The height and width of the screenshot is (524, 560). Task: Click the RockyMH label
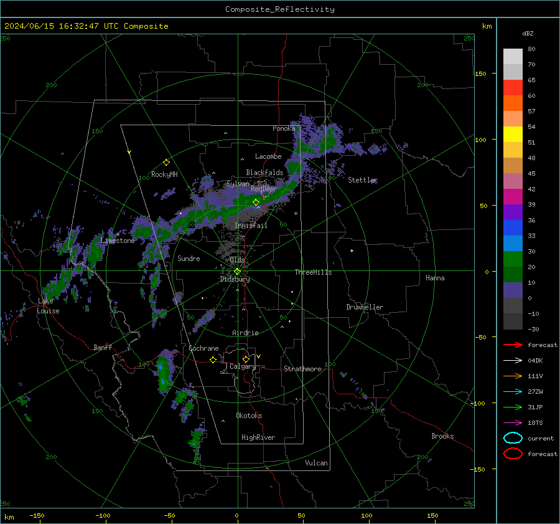click(x=164, y=174)
